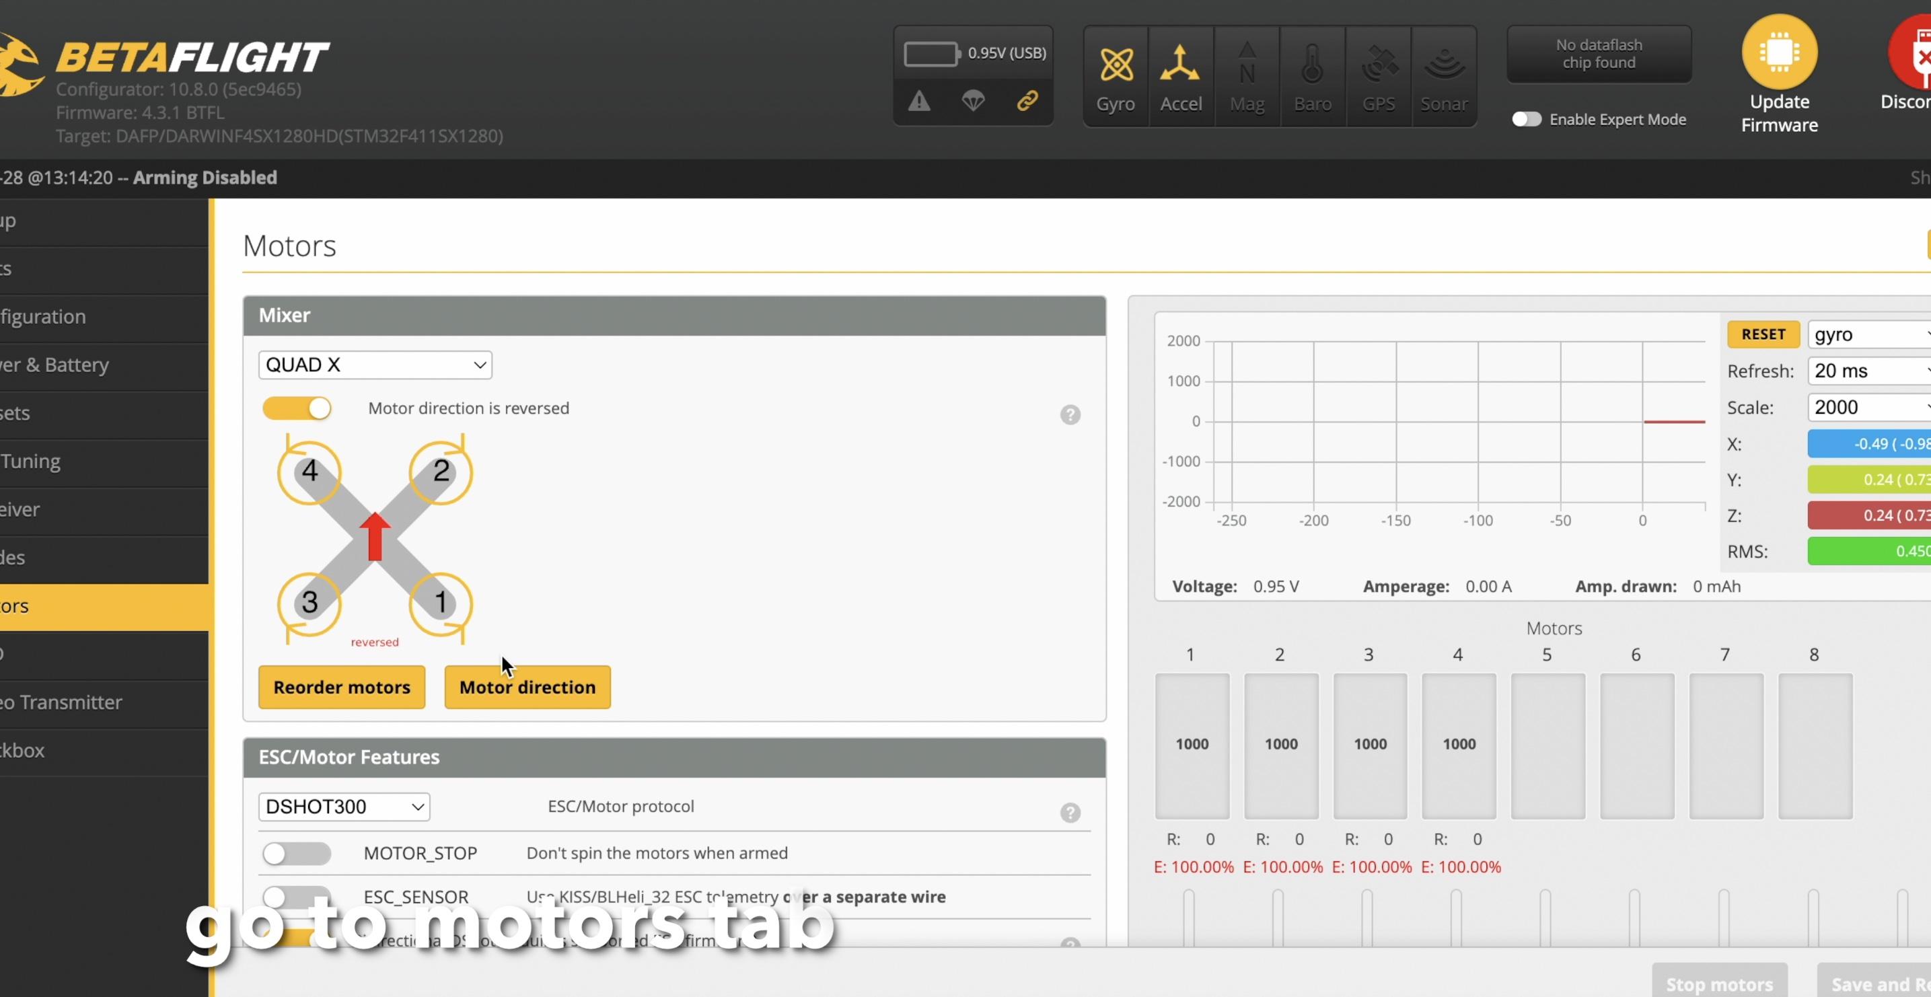Disable motor direction reversed toggle
1931x997 pixels.
(297, 408)
